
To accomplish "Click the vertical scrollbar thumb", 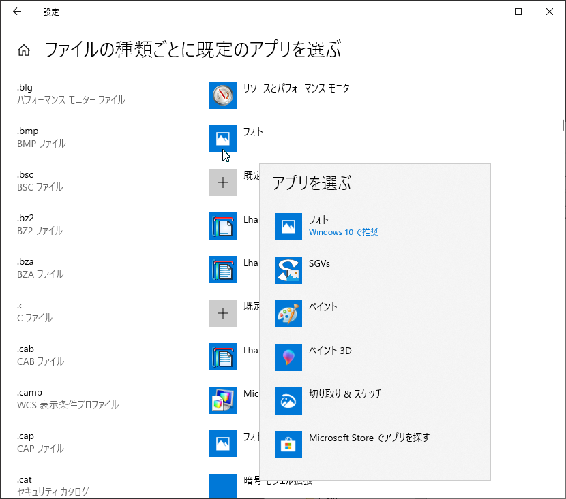I will (563, 125).
